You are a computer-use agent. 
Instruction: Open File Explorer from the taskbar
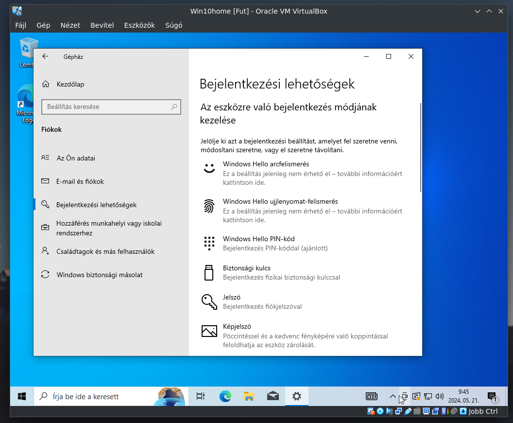pos(249,396)
